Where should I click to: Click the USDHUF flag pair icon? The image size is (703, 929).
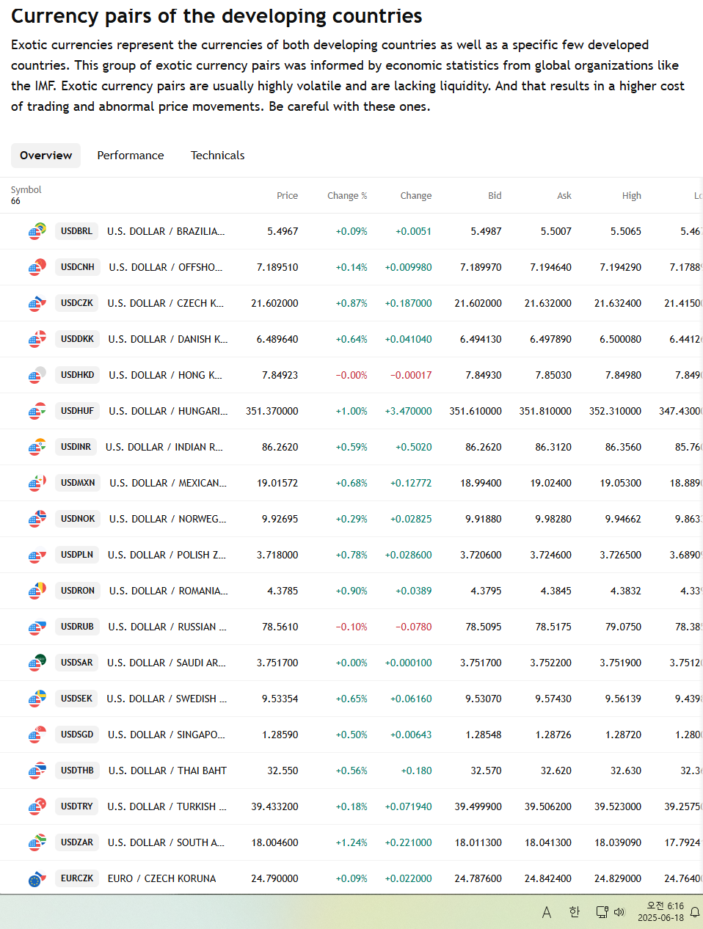point(37,411)
